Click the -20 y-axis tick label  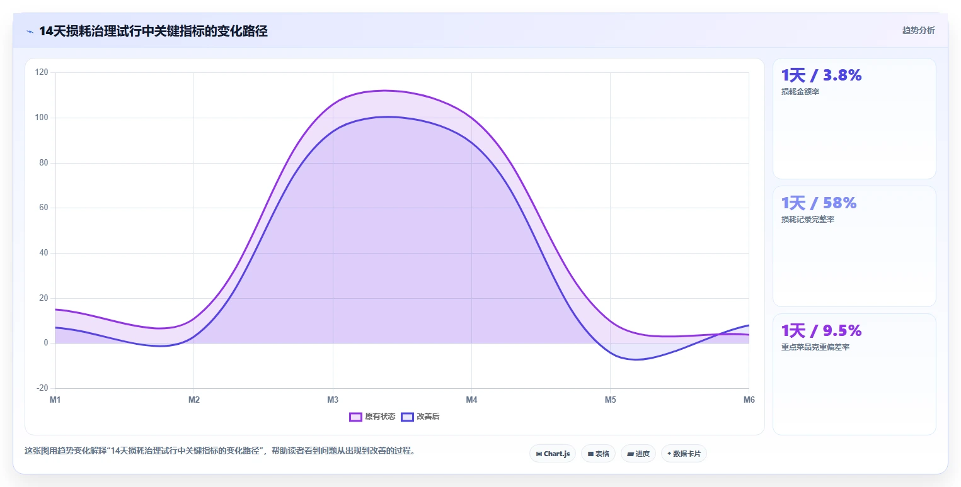coord(42,388)
